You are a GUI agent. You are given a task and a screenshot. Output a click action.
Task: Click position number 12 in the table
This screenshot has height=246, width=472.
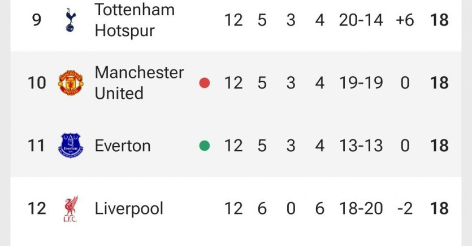click(37, 209)
